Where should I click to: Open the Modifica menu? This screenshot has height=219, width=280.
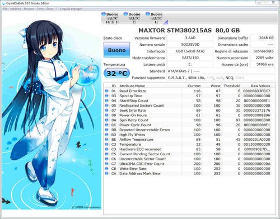16,9
